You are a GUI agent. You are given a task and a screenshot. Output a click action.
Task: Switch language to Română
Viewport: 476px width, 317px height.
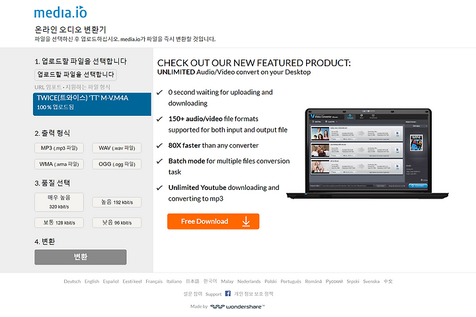(x=313, y=281)
